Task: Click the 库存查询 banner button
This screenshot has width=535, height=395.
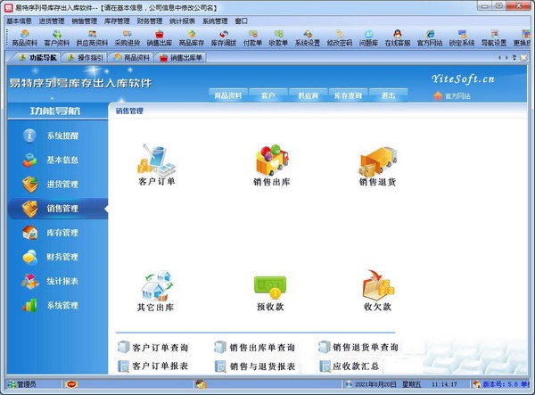Action: point(348,95)
